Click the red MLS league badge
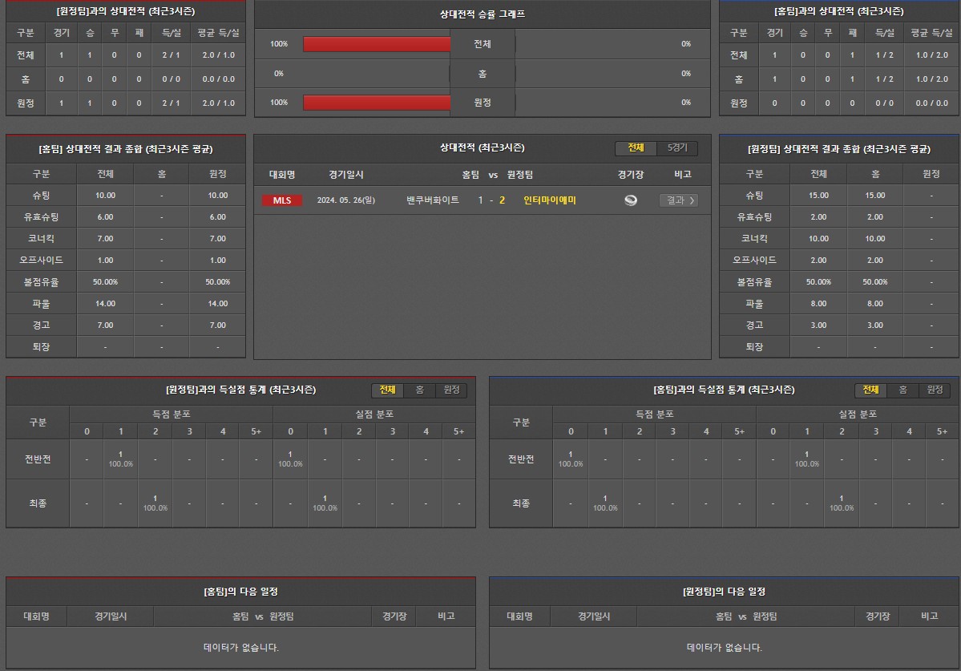The image size is (961, 671). coord(282,200)
